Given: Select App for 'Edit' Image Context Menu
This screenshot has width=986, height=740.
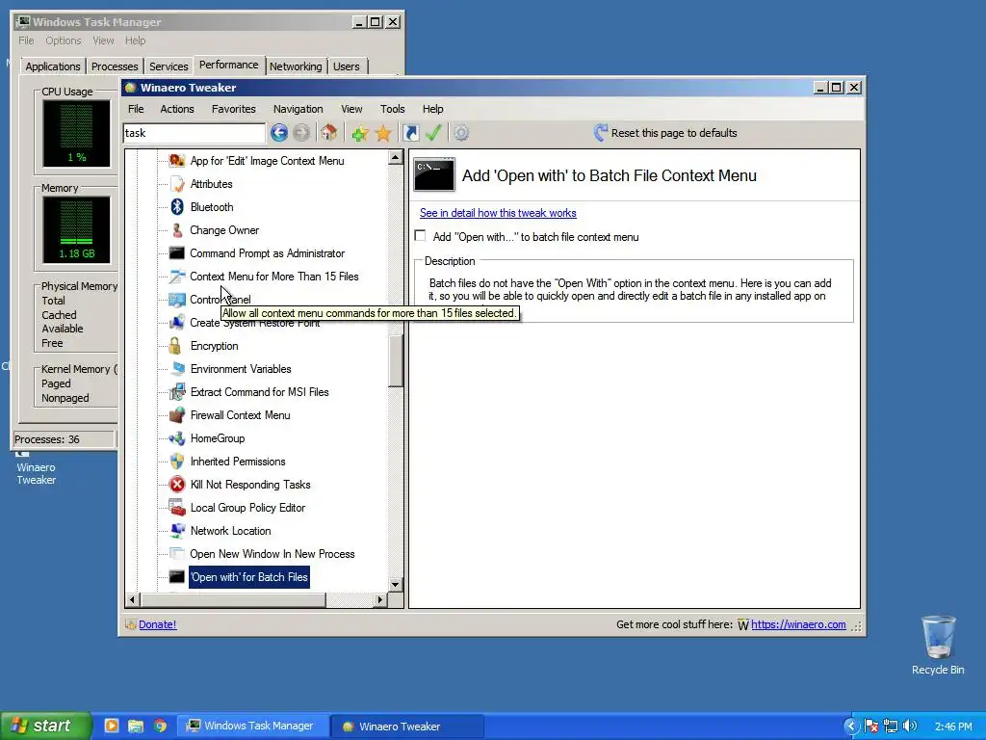Looking at the screenshot, I should click(268, 161).
